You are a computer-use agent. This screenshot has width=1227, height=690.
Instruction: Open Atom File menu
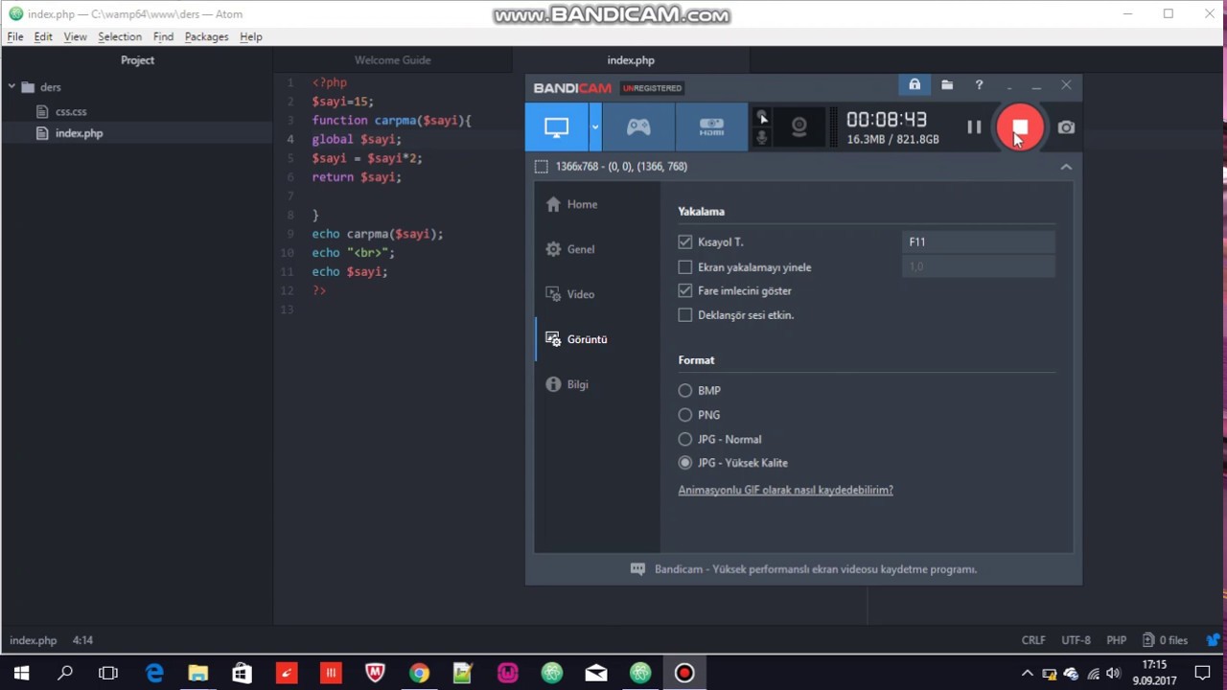pos(15,36)
